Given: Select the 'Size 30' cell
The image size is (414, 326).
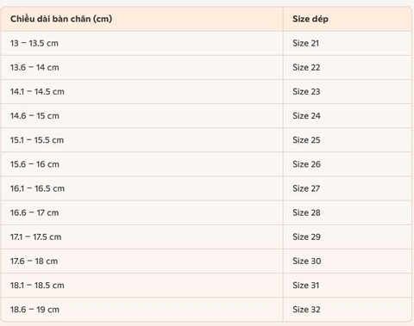Looking at the screenshot, I should (x=348, y=261).
